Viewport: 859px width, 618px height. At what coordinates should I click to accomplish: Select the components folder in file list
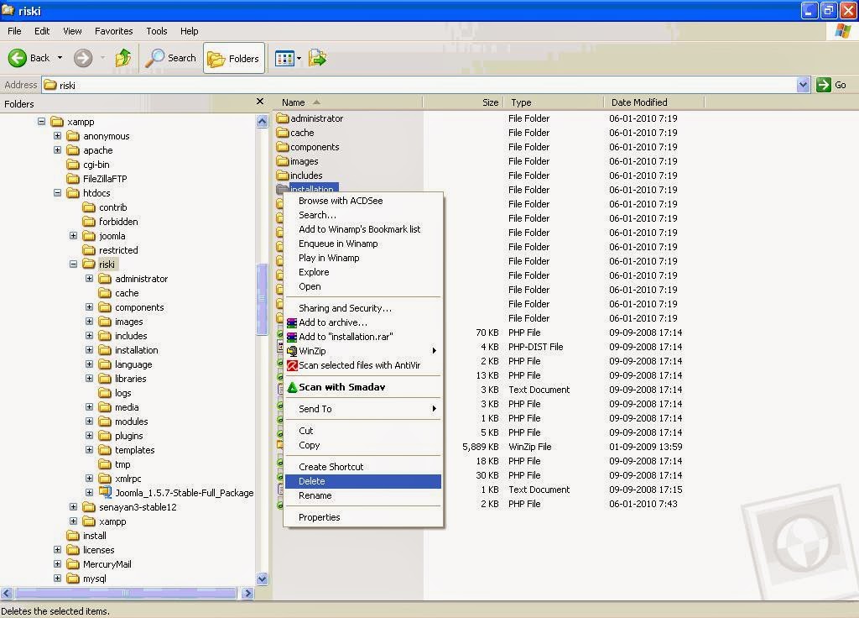click(x=308, y=147)
